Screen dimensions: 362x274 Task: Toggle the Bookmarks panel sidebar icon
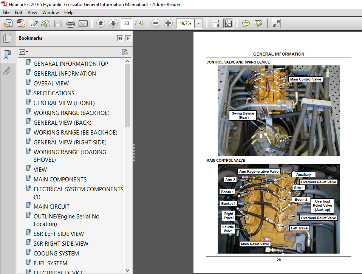pyautogui.click(x=8, y=55)
